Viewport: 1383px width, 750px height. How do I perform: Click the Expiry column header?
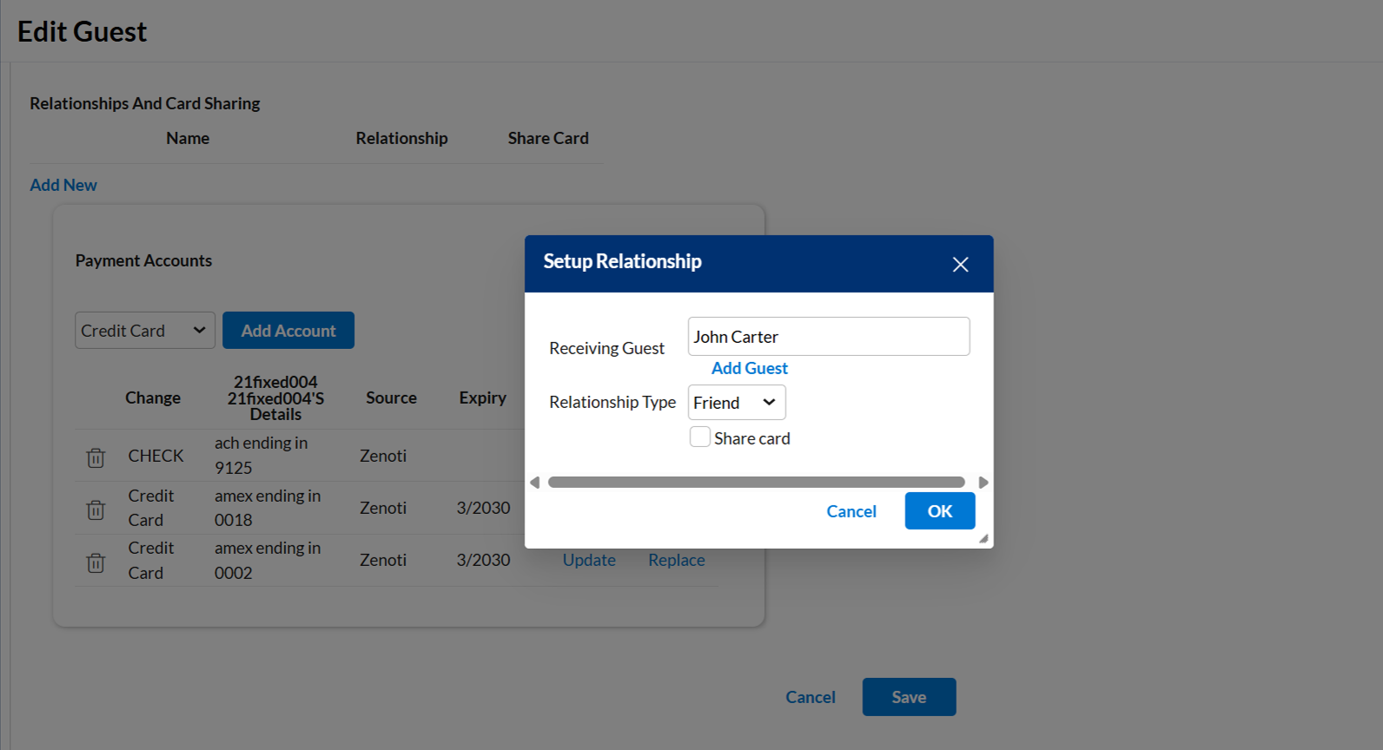(x=483, y=398)
